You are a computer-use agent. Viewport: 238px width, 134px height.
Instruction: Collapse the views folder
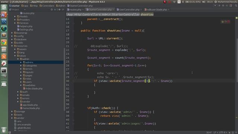click(x=15, y=56)
